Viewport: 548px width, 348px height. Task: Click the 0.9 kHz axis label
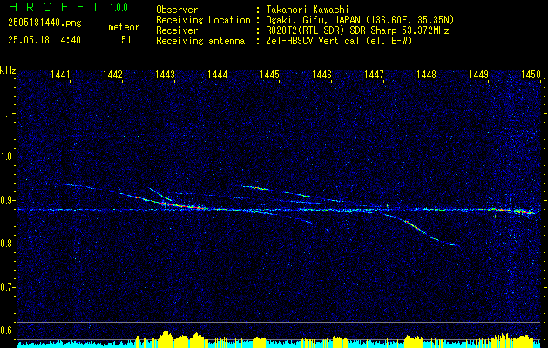[7, 200]
